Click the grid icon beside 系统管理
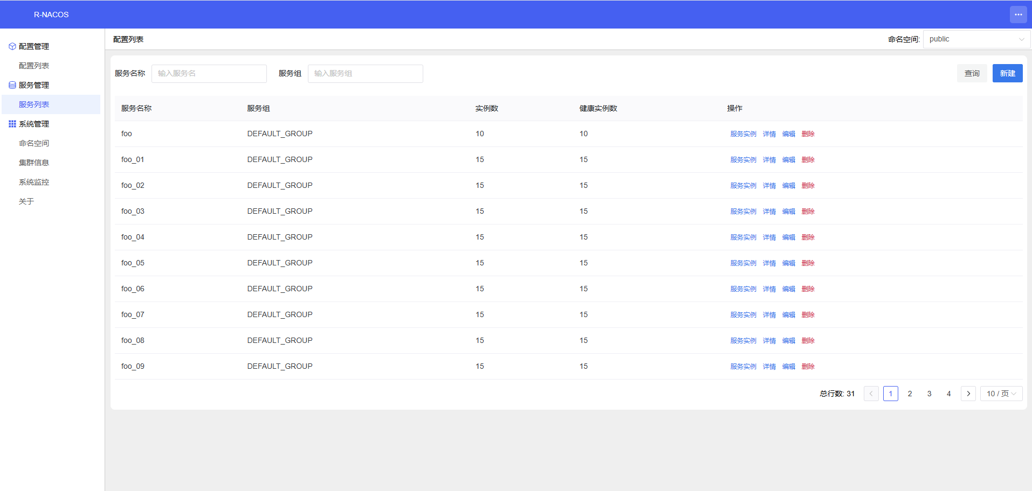Image resolution: width=1032 pixels, height=491 pixels. pos(12,124)
